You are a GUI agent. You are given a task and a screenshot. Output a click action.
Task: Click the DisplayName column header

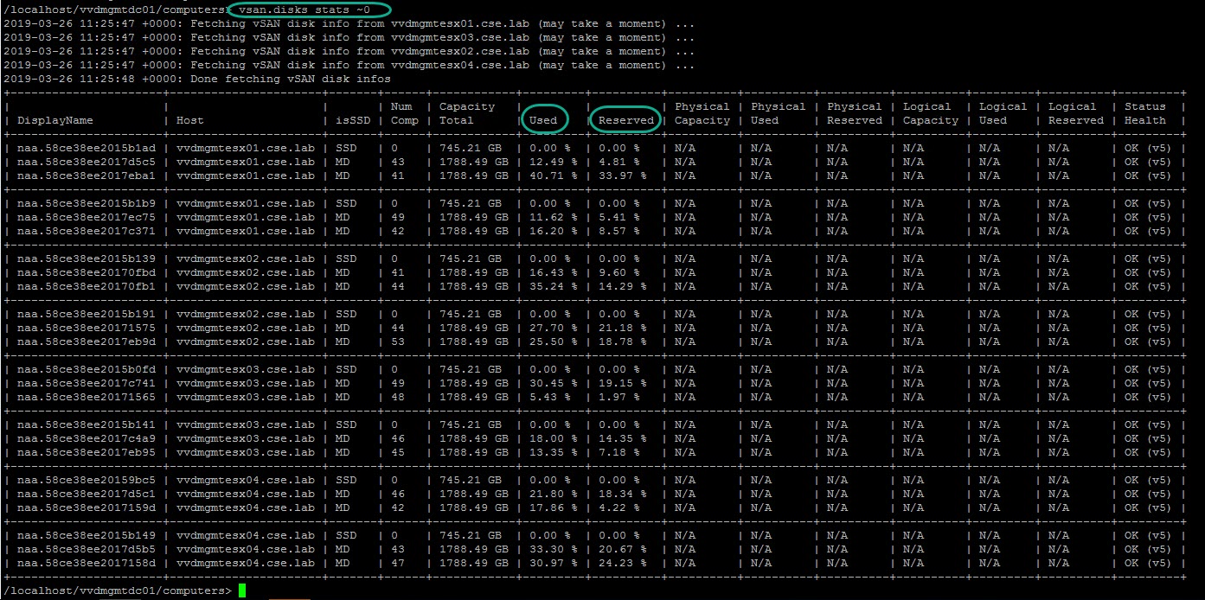(55, 120)
